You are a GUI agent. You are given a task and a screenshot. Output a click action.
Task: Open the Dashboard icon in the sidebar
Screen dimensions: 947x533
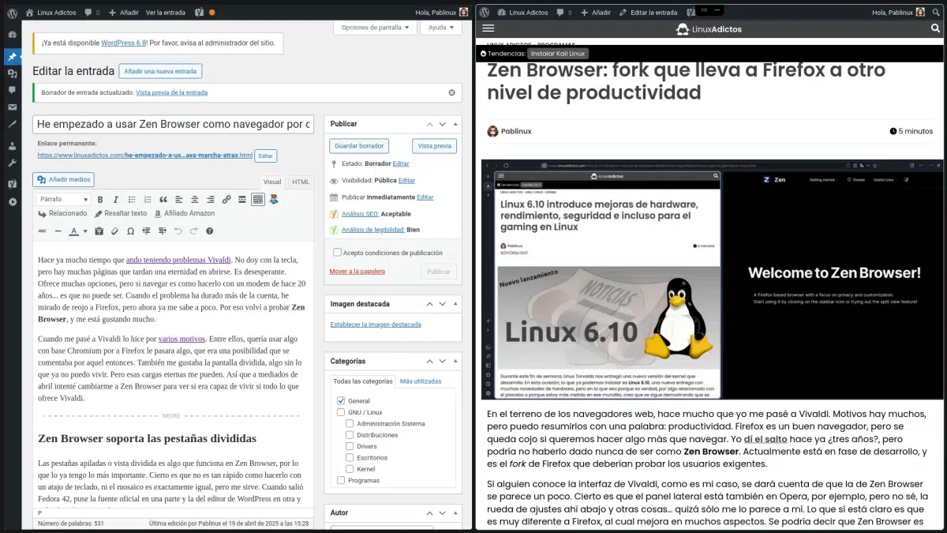[12, 36]
